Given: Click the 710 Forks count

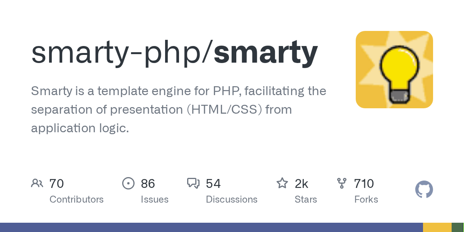Looking at the screenshot, I should [x=364, y=184].
